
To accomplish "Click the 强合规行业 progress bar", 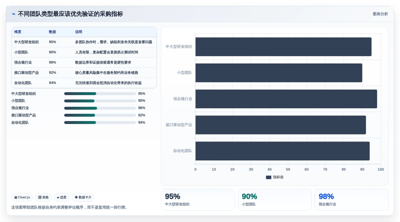I will pyautogui.click(x=100, y=108).
